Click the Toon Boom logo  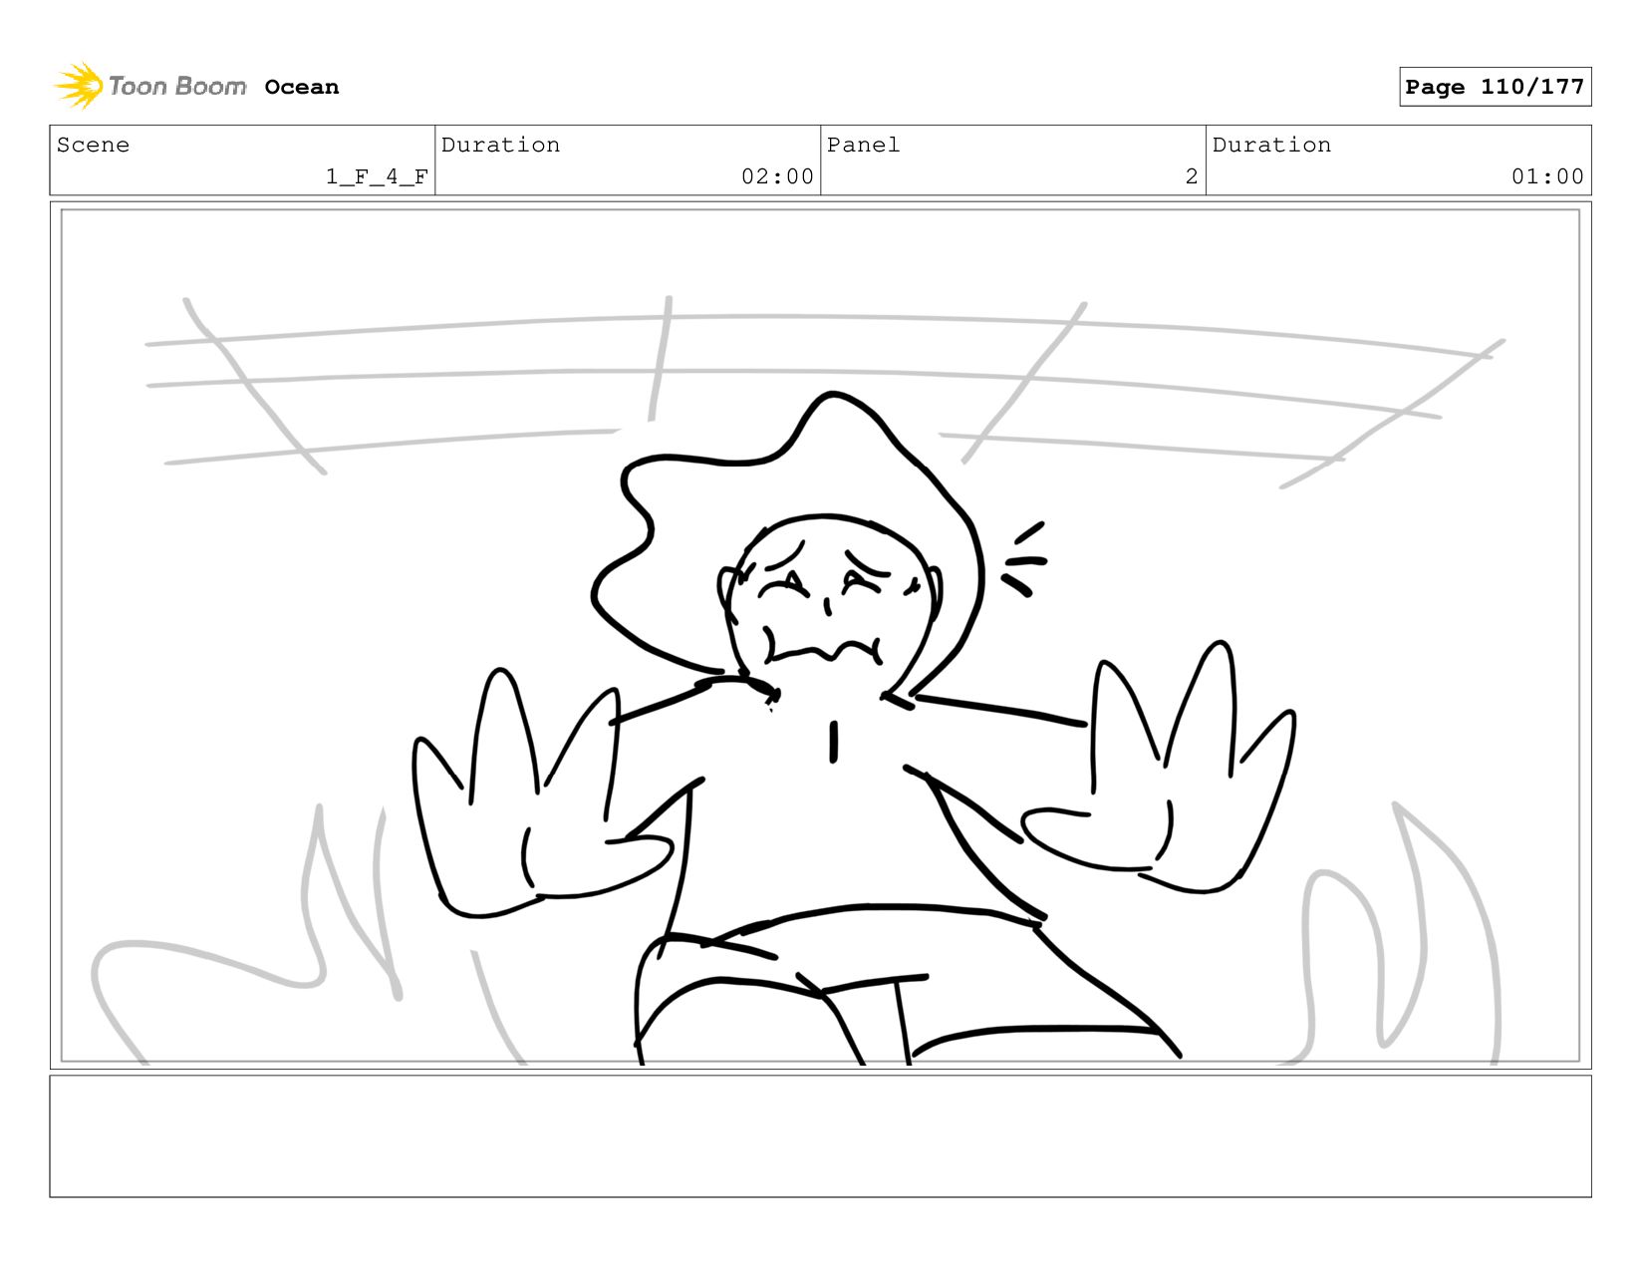pyautogui.click(x=149, y=86)
